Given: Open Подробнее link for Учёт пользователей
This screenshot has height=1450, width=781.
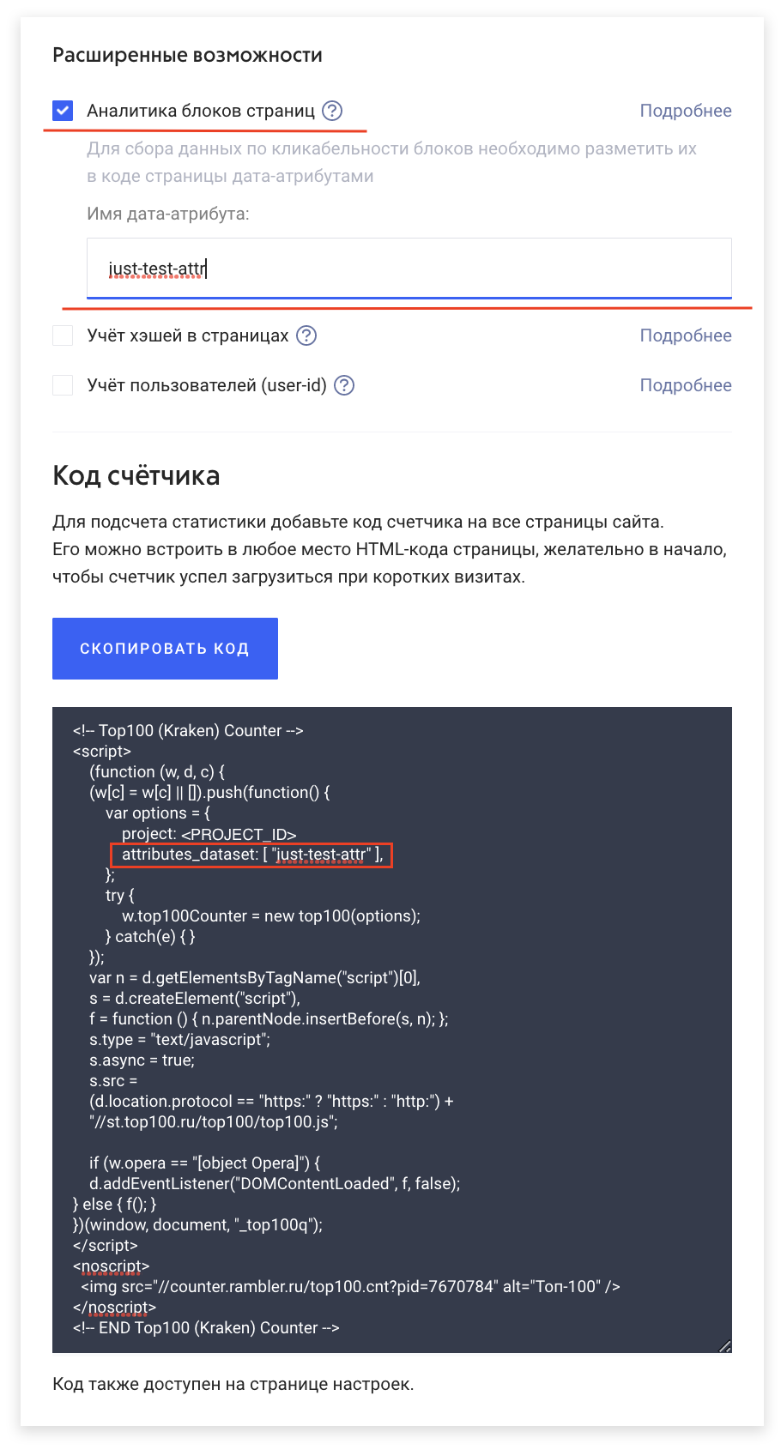Looking at the screenshot, I should tap(686, 385).
